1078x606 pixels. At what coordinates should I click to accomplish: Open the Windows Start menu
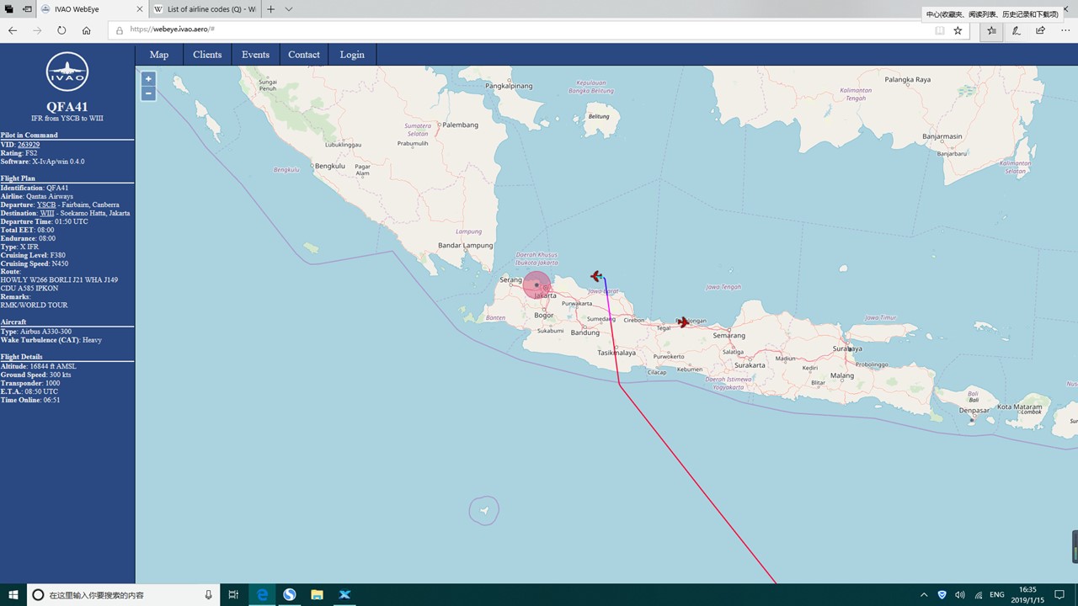tap(13, 594)
